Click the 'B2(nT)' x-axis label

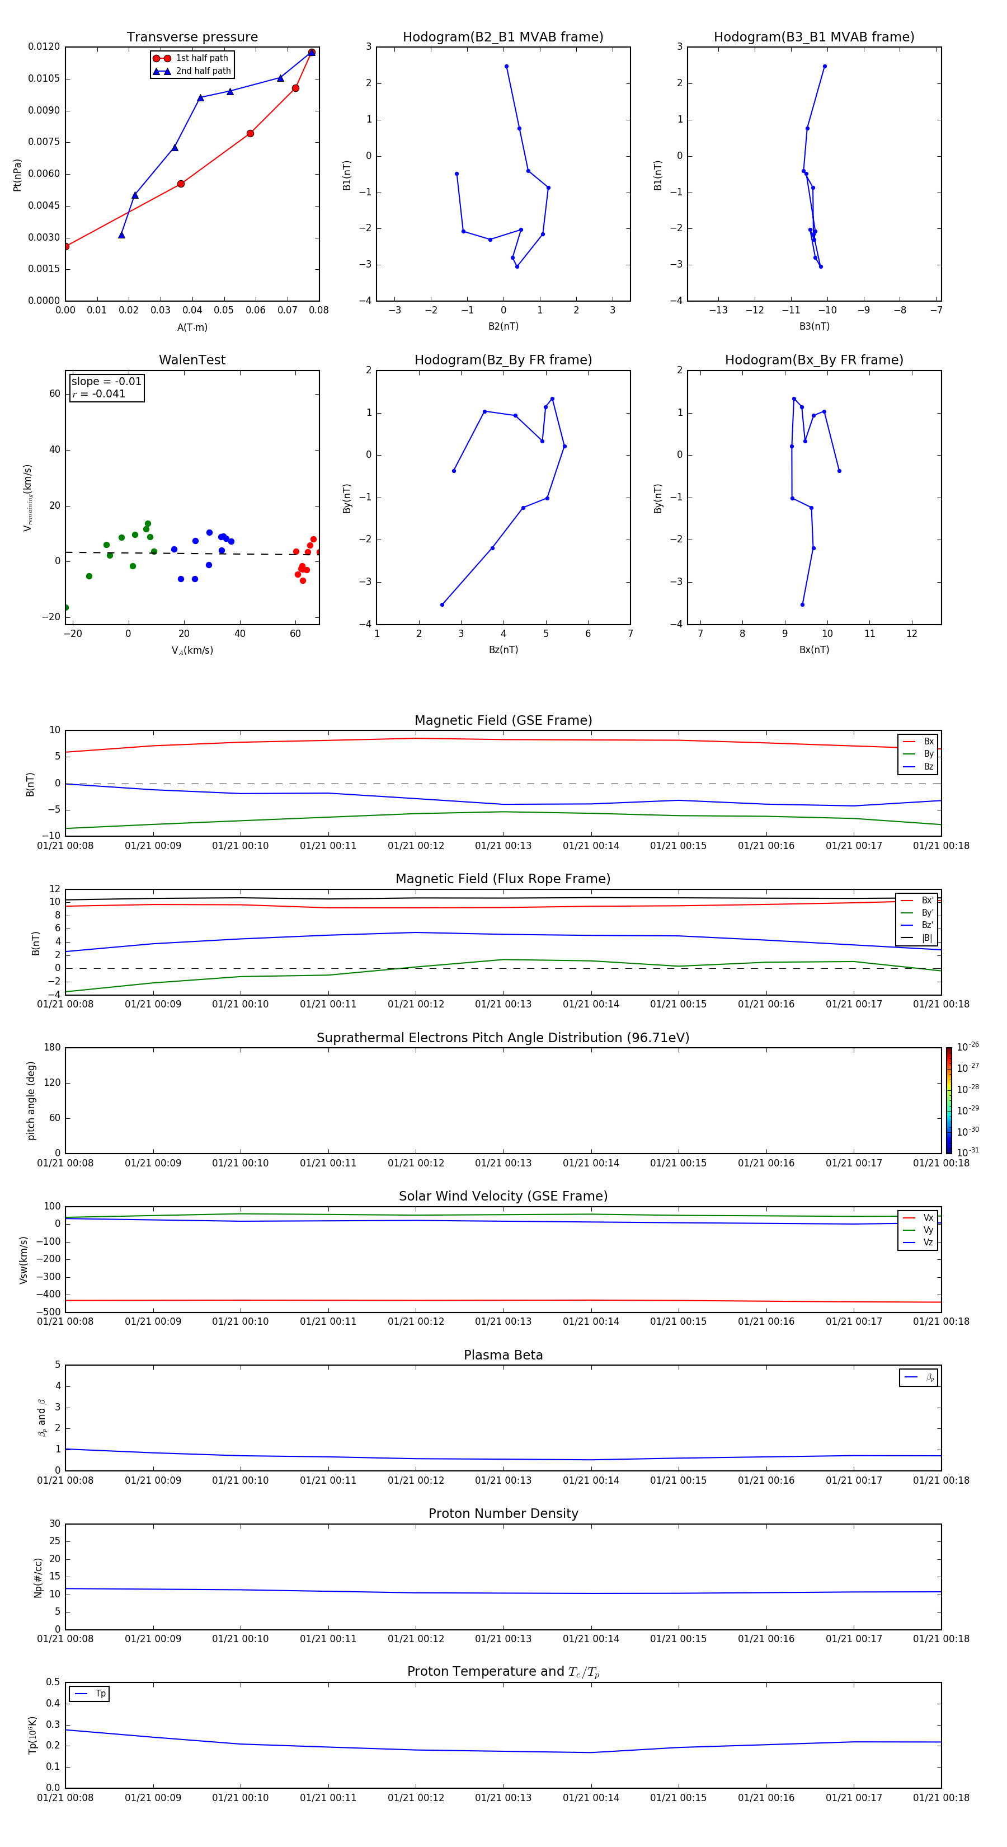pyautogui.click(x=503, y=326)
